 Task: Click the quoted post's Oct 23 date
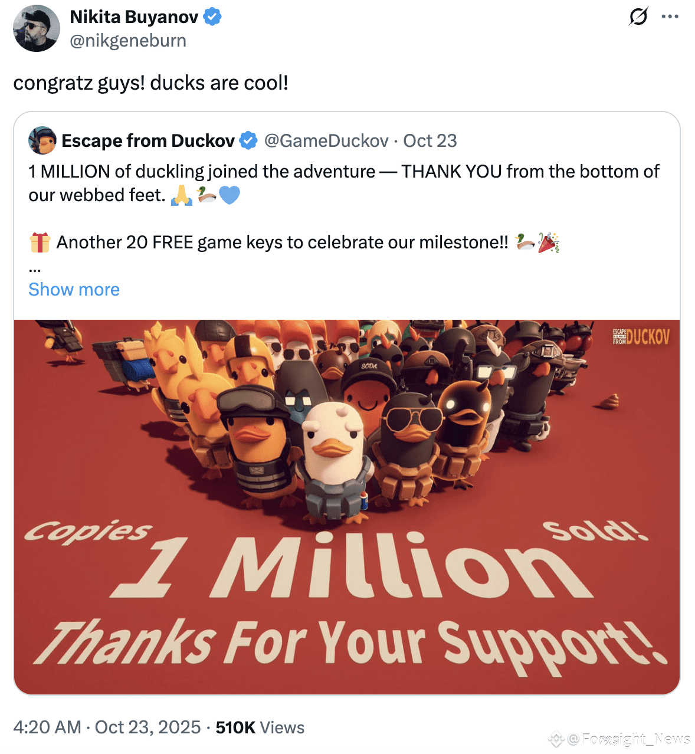coord(430,141)
